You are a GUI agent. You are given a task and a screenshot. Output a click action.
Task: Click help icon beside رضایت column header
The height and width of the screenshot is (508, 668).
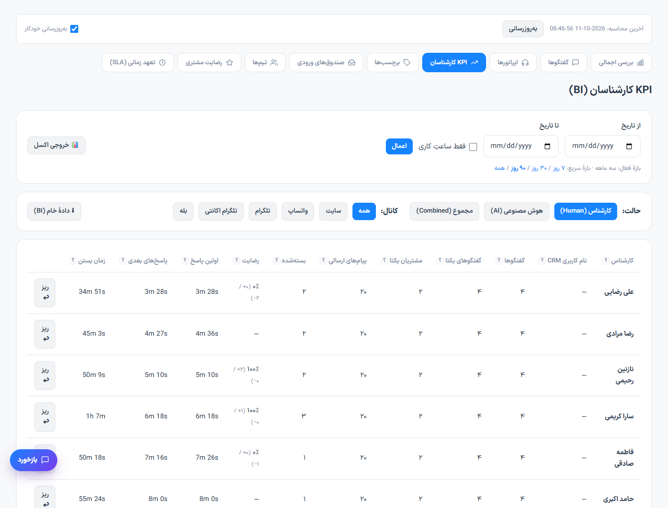pos(236,260)
